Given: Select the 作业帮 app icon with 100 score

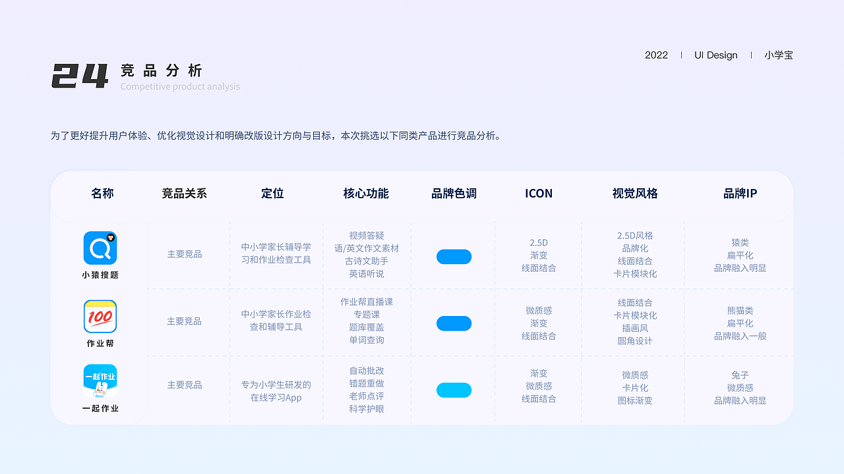Looking at the screenshot, I should (100, 316).
